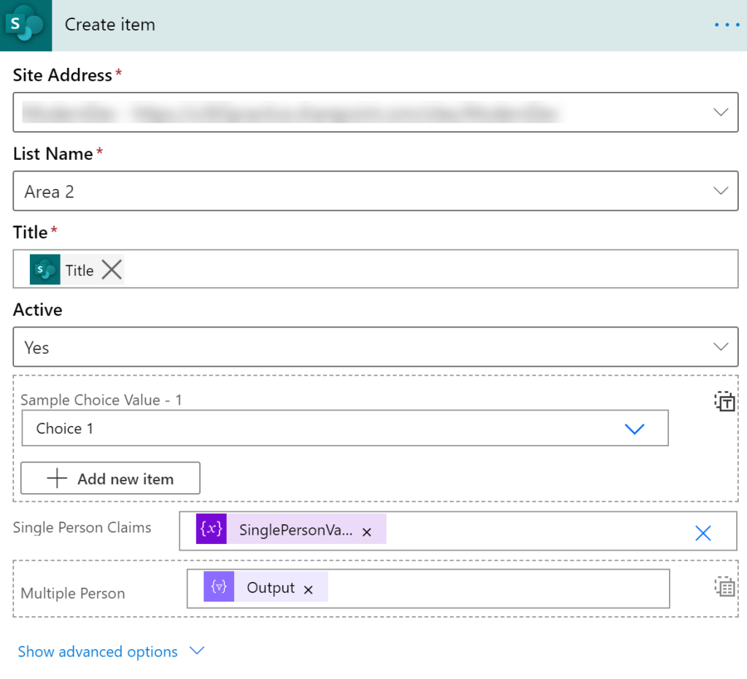The image size is (747, 679).
Task: Open the Choice 1 dropdown chevron
Action: coord(634,429)
